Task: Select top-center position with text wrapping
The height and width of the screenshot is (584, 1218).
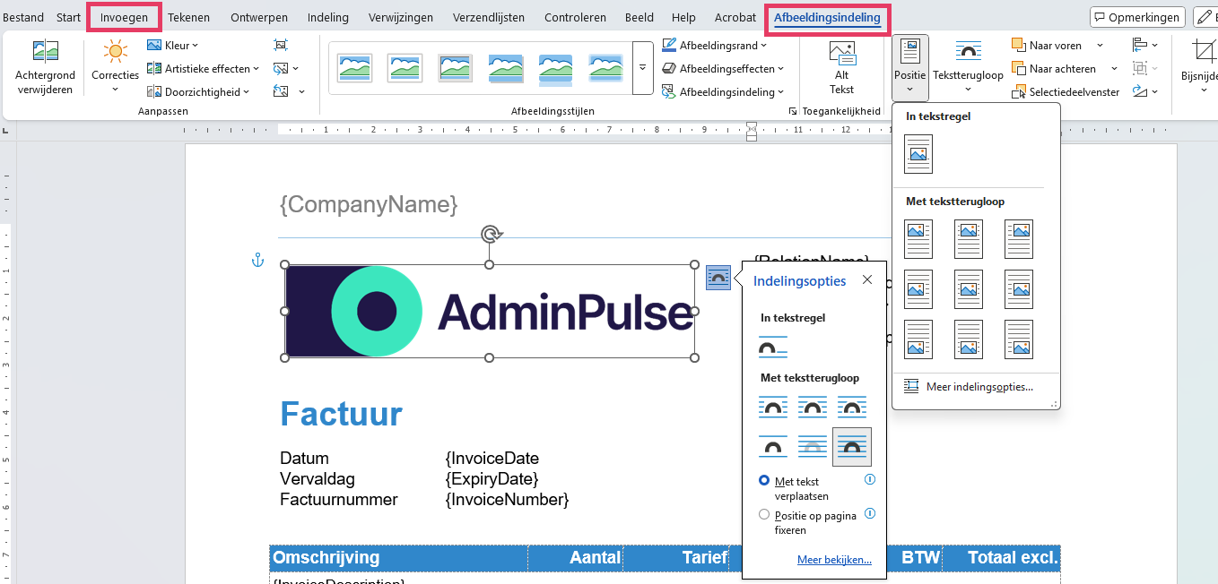Action: [x=969, y=239]
